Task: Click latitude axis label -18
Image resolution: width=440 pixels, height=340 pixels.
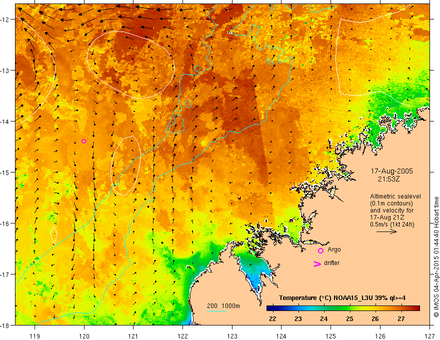Action: pos(4,325)
